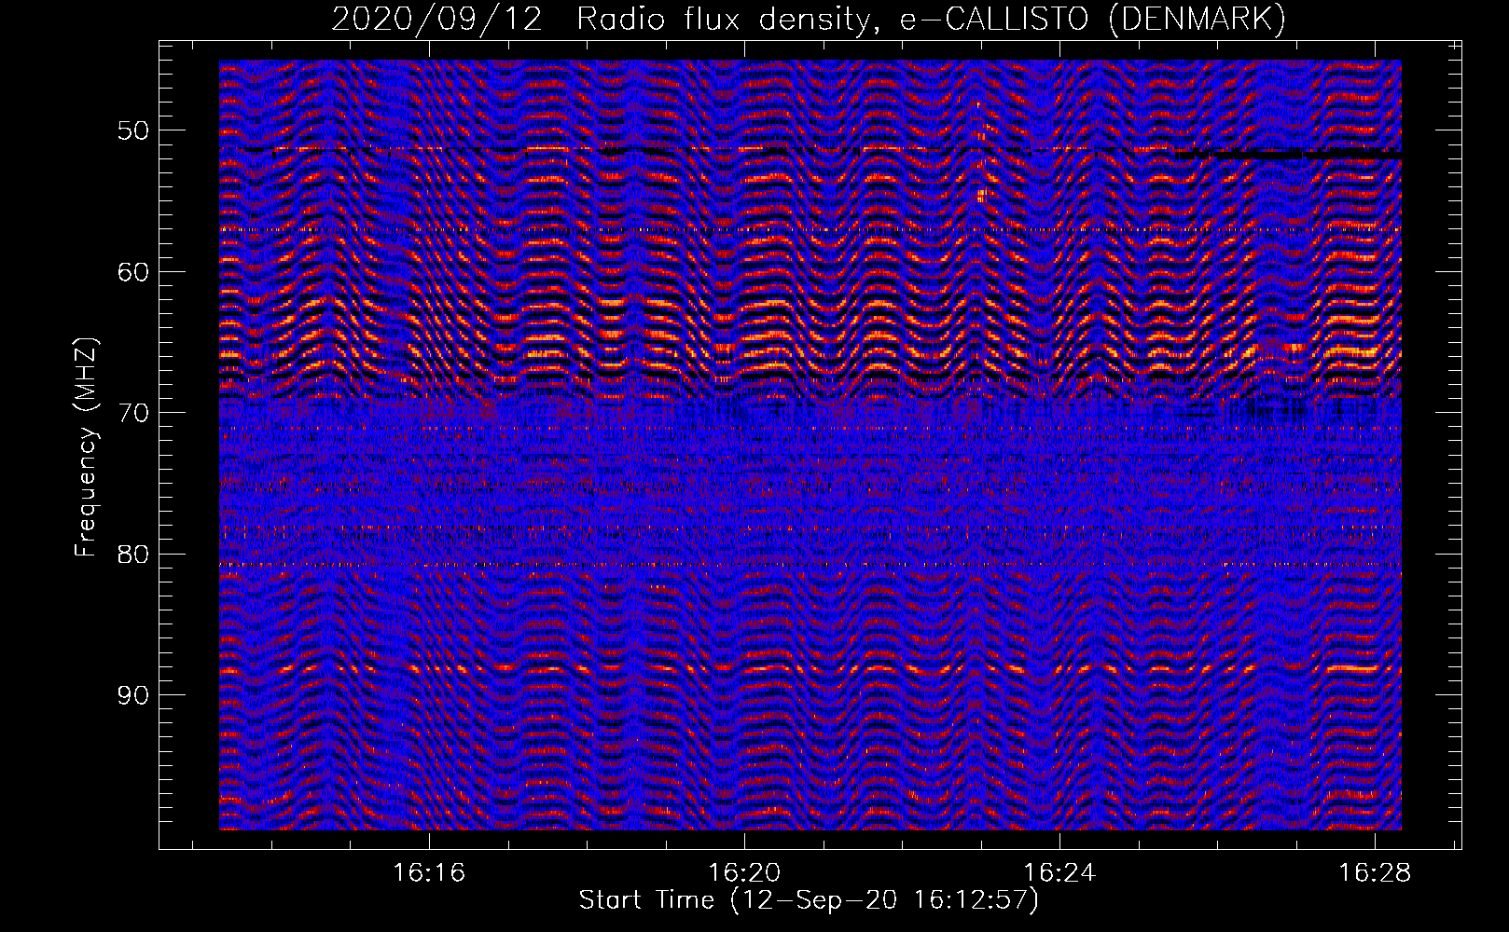Image resolution: width=1509 pixels, height=932 pixels.
Task: Click the '50' frequency tick label
Action: pos(133,130)
